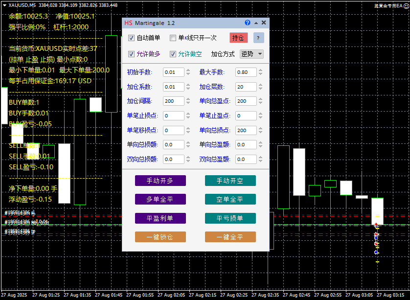410x300 pixels.
Task: Increase 初始手数 using its spinner arrows
Action: [188, 70]
